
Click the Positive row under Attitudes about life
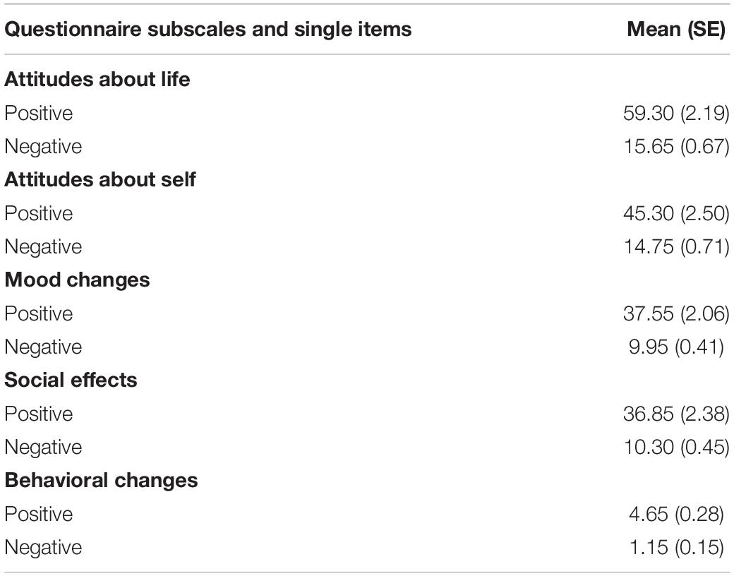[x=367, y=113]
